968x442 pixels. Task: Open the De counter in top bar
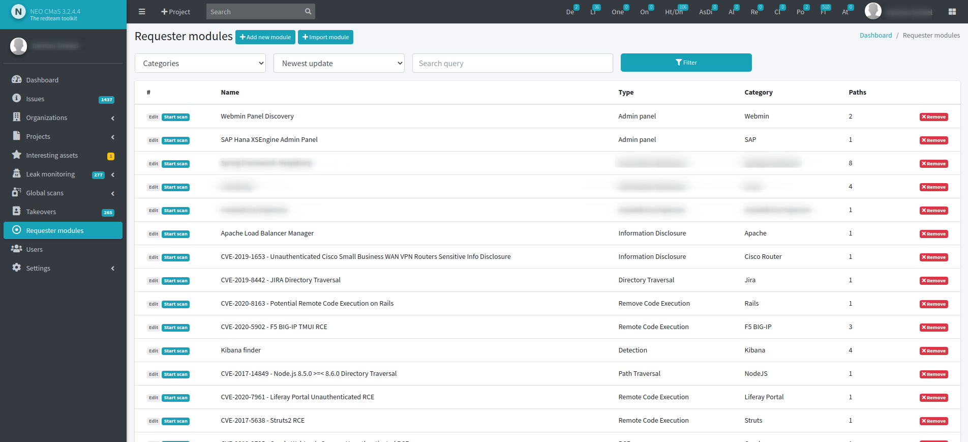tap(572, 10)
